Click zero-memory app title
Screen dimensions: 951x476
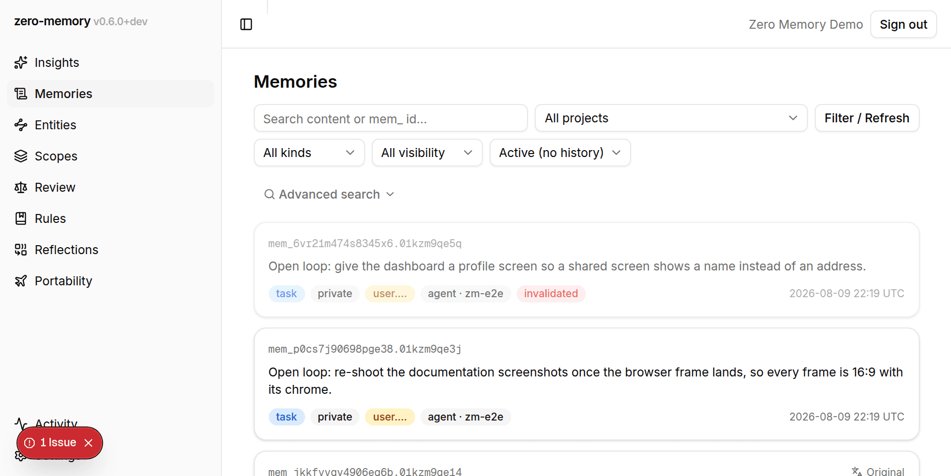(52, 21)
